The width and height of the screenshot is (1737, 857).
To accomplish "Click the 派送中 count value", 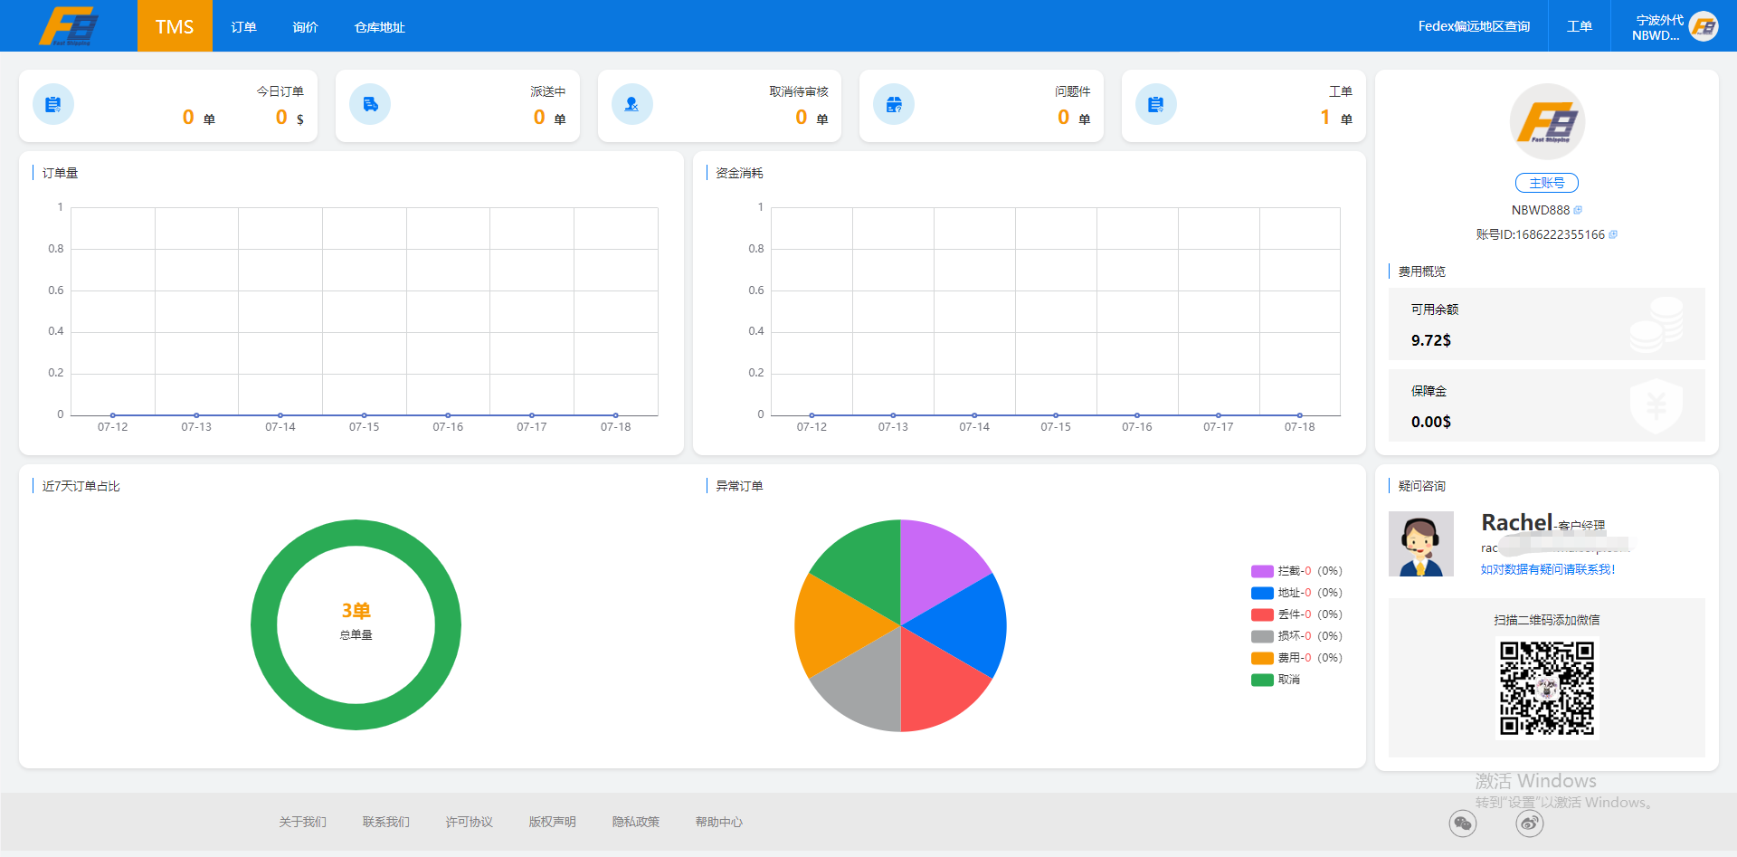I will 539,117.
